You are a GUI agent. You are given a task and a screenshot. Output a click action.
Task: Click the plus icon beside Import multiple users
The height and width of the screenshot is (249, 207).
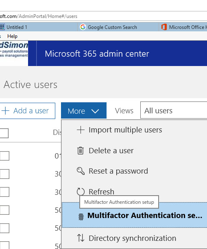pos(81,130)
